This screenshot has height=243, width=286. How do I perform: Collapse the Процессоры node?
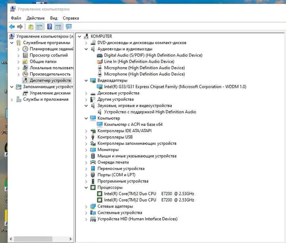tap(86, 187)
